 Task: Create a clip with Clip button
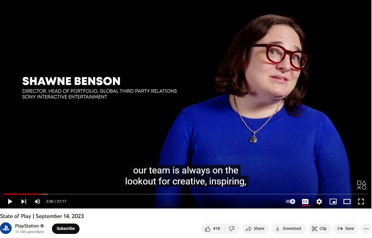pyautogui.click(x=319, y=229)
